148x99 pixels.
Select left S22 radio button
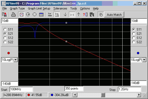coord(5,42)
